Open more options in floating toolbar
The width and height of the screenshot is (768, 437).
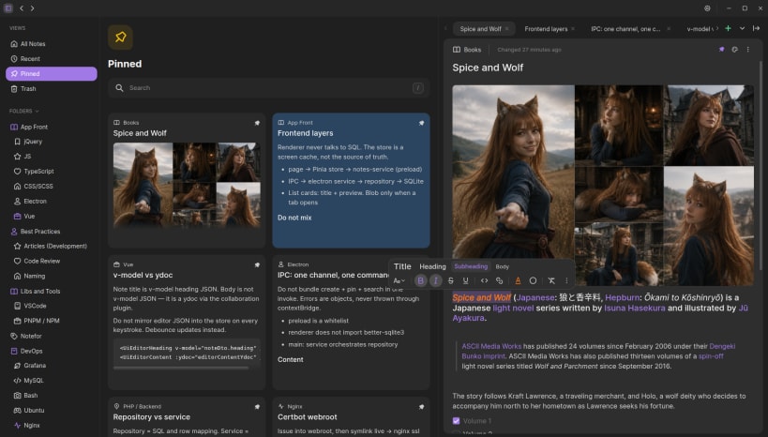[x=566, y=280]
